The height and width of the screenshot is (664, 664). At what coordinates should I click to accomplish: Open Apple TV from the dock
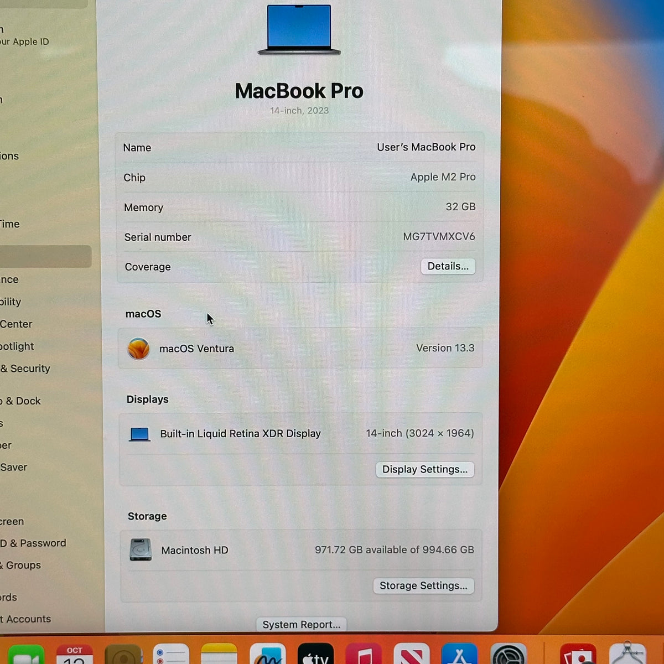(x=315, y=655)
